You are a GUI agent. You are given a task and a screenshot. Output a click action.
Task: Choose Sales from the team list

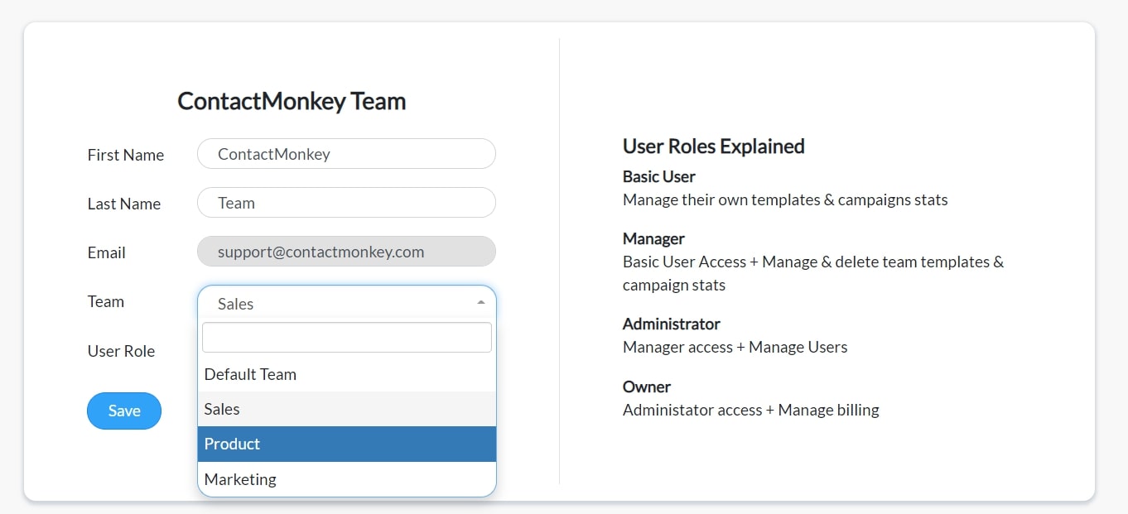pyautogui.click(x=346, y=409)
